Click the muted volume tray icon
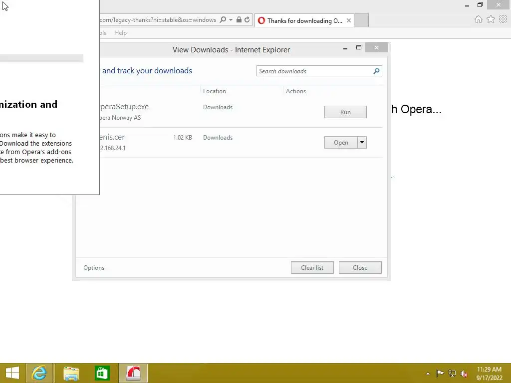Image resolution: width=511 pixels, height=383 pixels. (464, 374)
